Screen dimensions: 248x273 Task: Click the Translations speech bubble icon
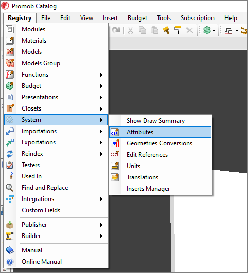tap(115, 177)
